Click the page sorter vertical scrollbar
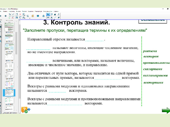Screen dimensions: 170x127 click(x=16, y=43)
